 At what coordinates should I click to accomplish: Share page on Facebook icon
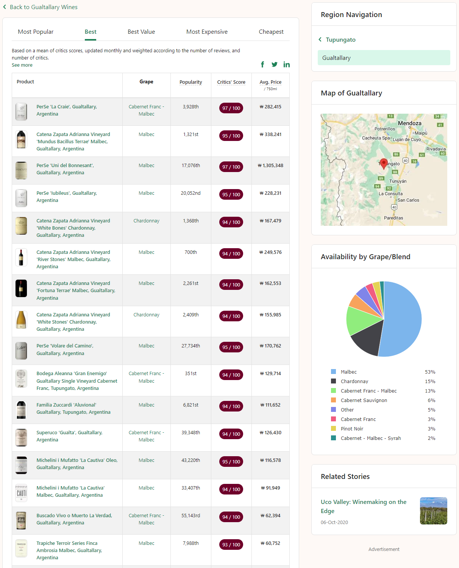[x=262, y=64]
